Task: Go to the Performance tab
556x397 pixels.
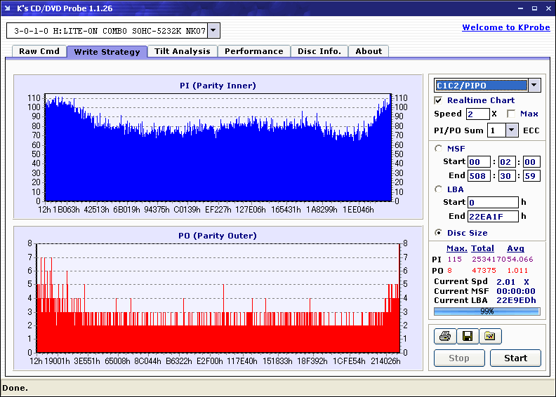Action: [x=254, y=51]
